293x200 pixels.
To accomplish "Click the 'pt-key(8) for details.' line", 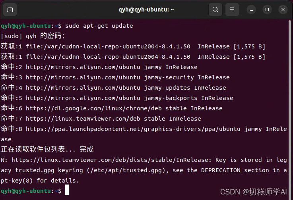I will [40, 181].
